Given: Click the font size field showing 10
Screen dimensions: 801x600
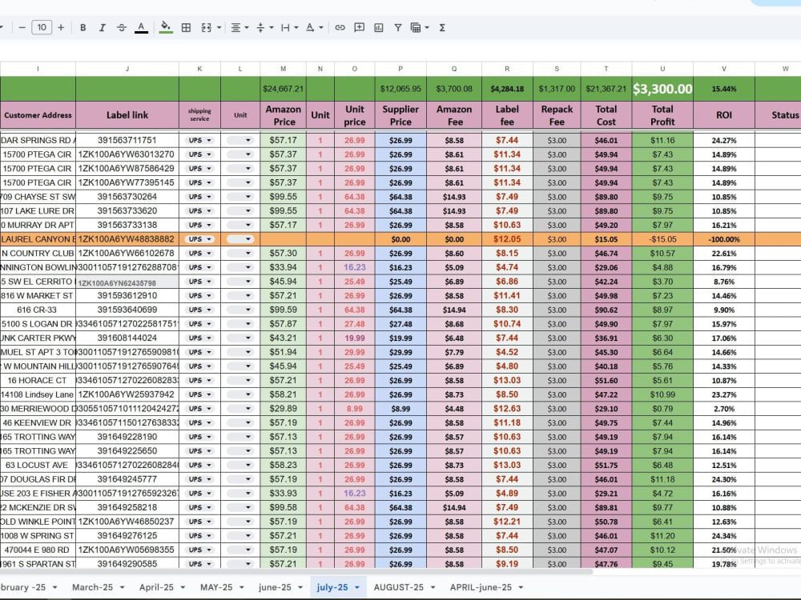Looking at the screenshot, I should pos(42,27).
